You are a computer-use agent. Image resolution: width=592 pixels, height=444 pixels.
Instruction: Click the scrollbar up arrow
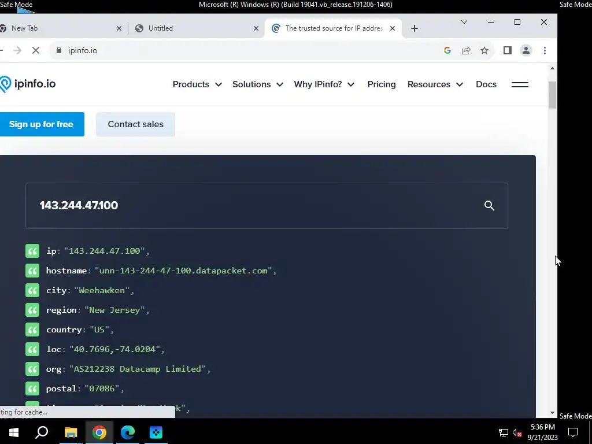552,68
